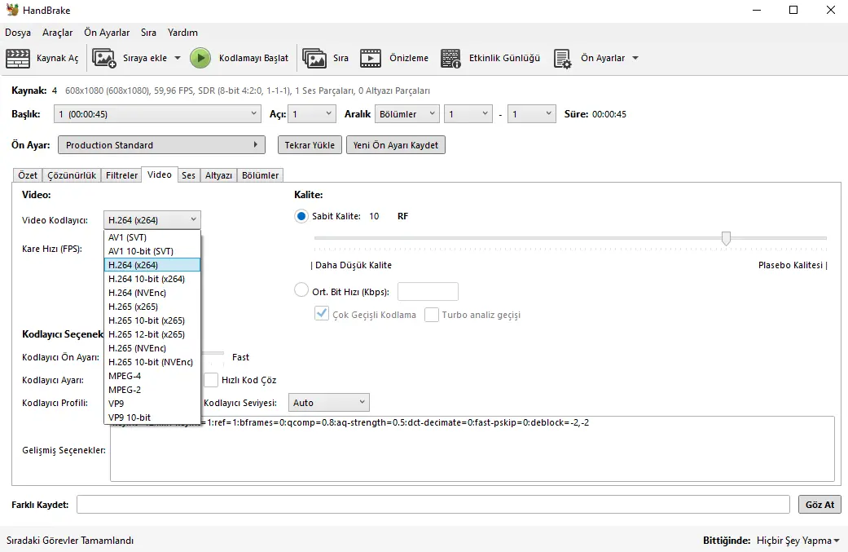Click the Göz At browse button

[x=819, y=505]
